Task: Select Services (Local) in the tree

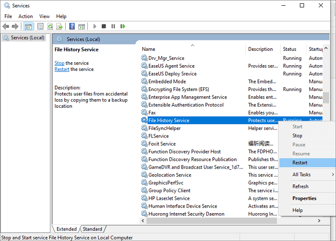Action: [27, 38]
